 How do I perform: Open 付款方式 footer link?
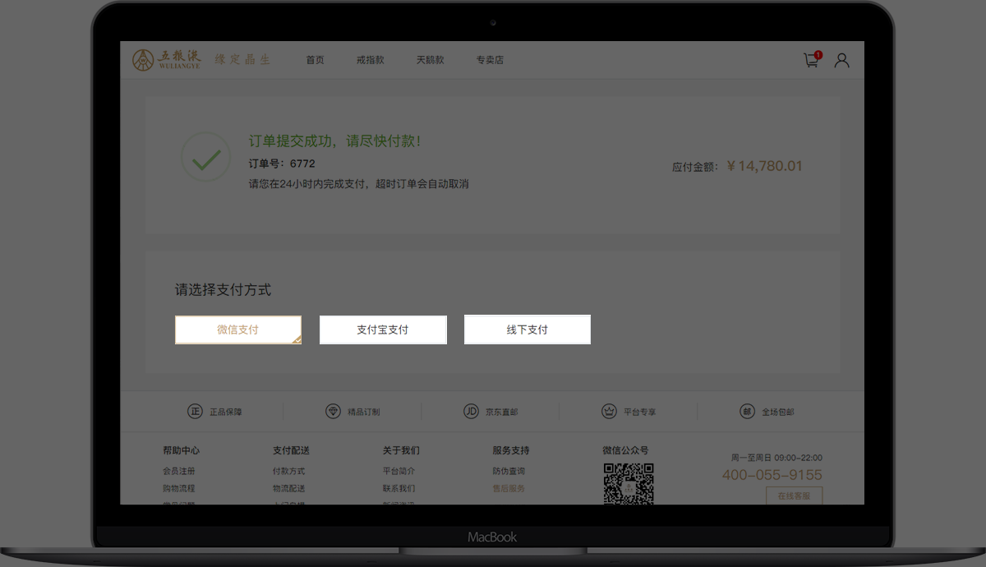pos(288,472)
